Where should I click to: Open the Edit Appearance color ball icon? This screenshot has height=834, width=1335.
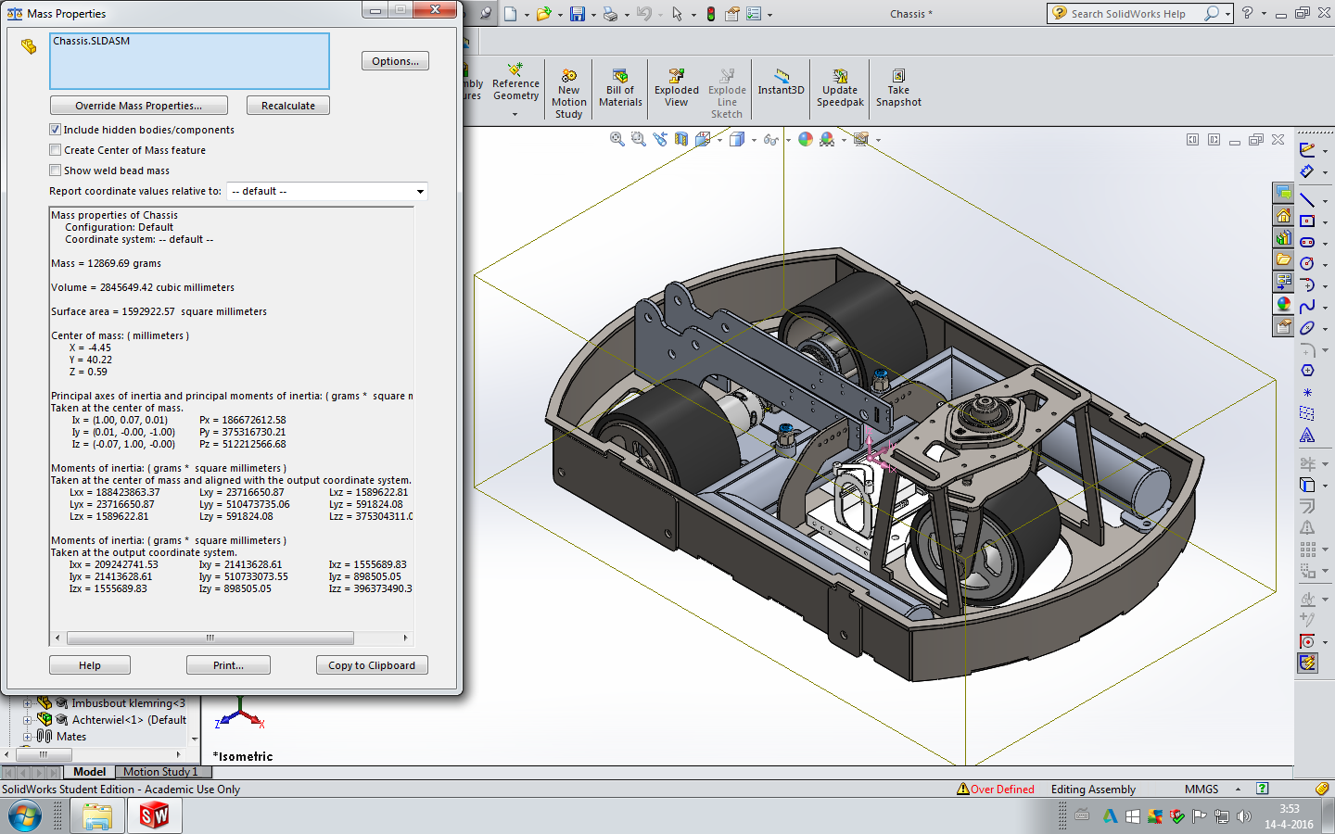pyautogui.click(x=806, y=139)
